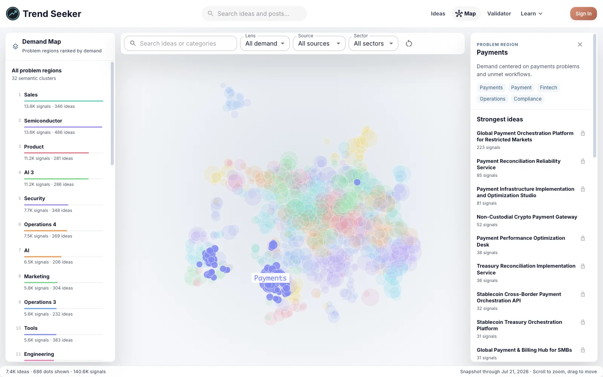Click lock icon for Global Payment & Billing Hub
The image size is (603, 377).
click(583, 350)
